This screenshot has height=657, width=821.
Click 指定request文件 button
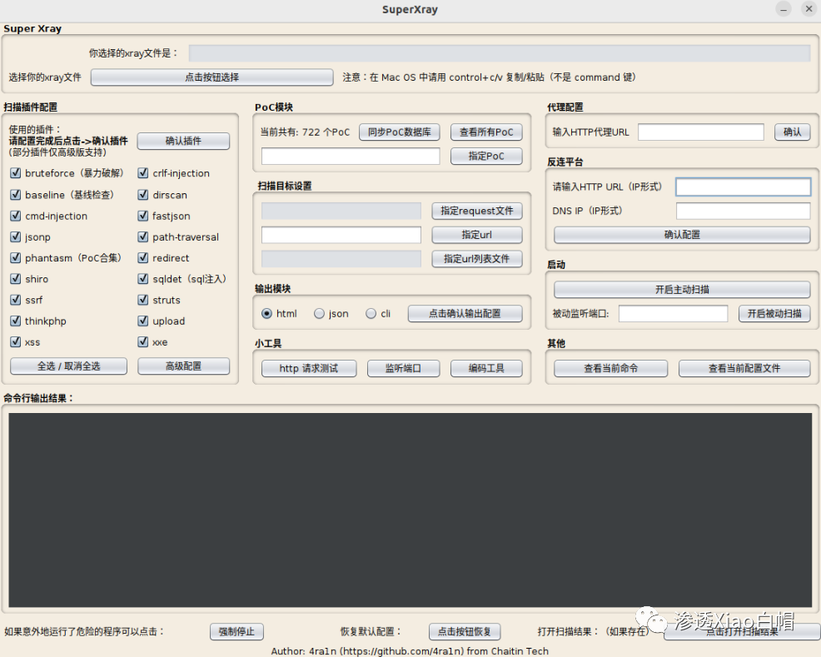tap(477, 211)
